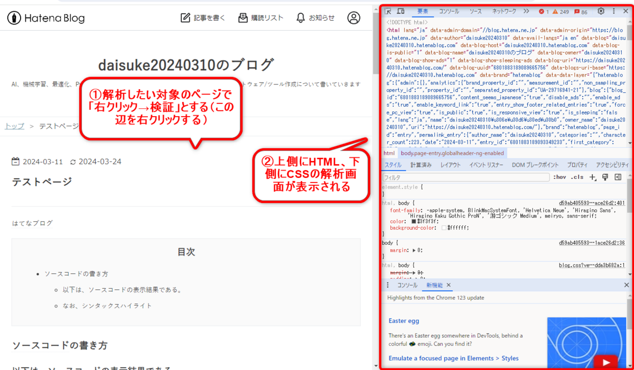Jump to ソースコードの書き方 in table of contents
Viewport: 634px width, 370px height.
(x=76, y=274)
